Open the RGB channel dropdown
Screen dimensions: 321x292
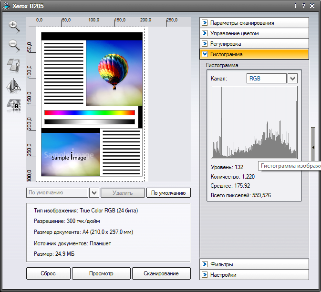pyautogui.click(x=292, y=79)
